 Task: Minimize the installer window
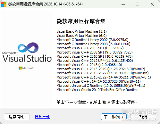click(123, 4)
